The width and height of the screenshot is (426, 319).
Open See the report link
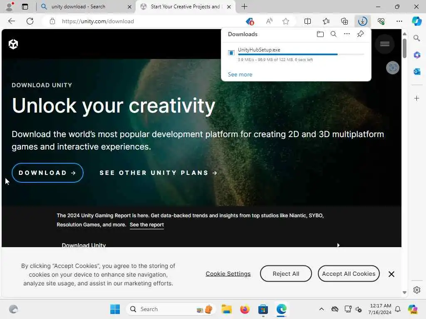[147, 225]
